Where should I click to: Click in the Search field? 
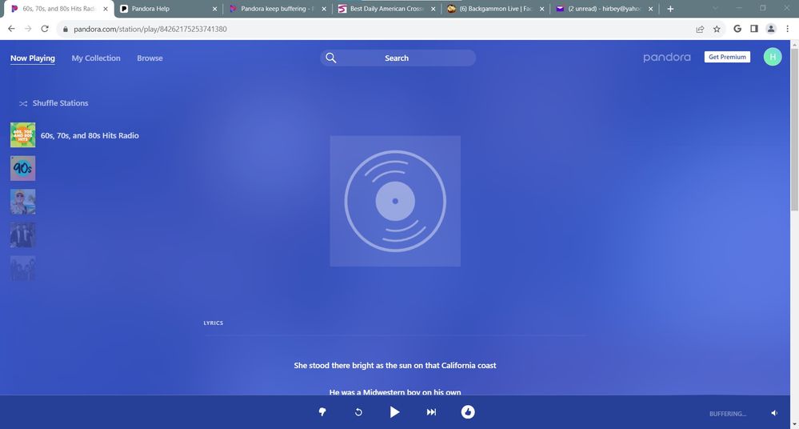398,58
